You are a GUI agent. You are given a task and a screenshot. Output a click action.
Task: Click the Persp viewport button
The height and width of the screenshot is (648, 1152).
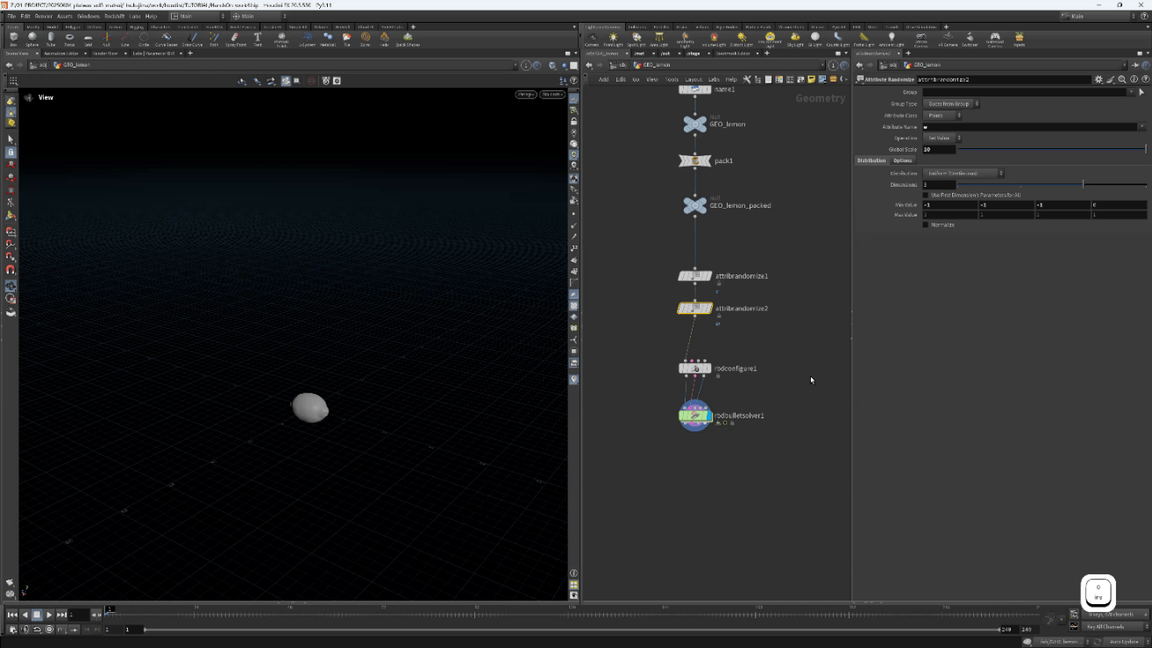coord(525,94)
